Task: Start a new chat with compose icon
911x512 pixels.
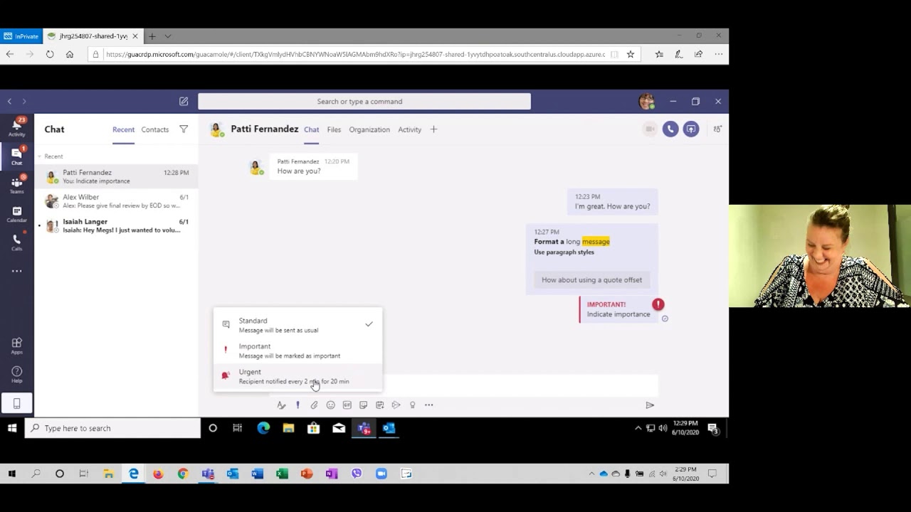Action: [x=184, y=102]
